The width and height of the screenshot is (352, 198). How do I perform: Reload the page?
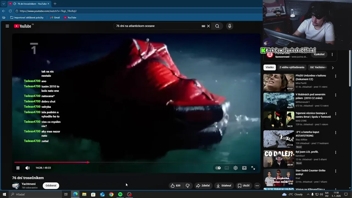10,11
